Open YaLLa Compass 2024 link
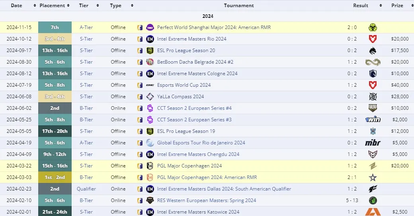 [180, 97]
